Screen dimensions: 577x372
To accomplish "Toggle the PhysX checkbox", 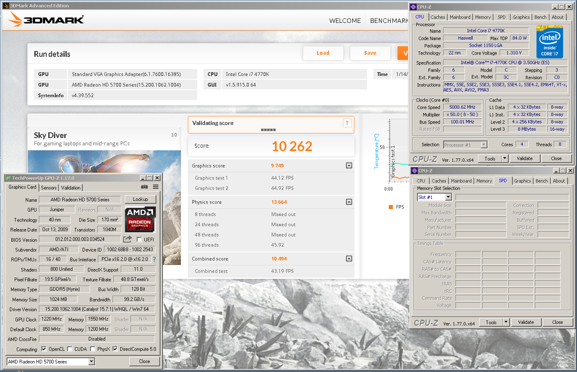I will pos(92,349).
